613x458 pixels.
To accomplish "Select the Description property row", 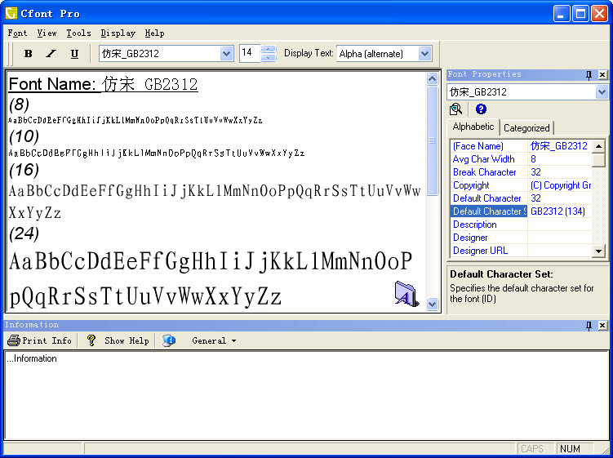I will (521, 225).
